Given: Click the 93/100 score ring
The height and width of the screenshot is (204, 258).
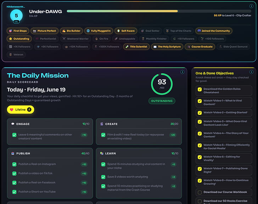Looking at the screenshot, I should [162, 84].
